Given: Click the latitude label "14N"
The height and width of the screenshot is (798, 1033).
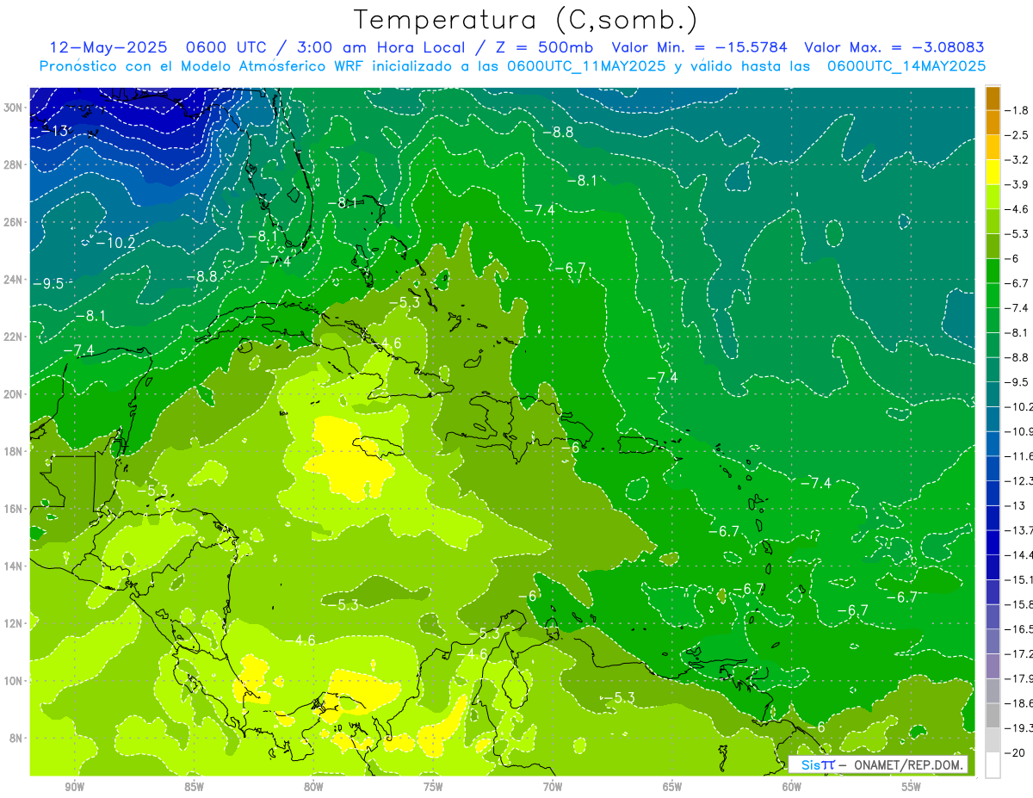Looking at the screenshot, I should pos(15,566).
